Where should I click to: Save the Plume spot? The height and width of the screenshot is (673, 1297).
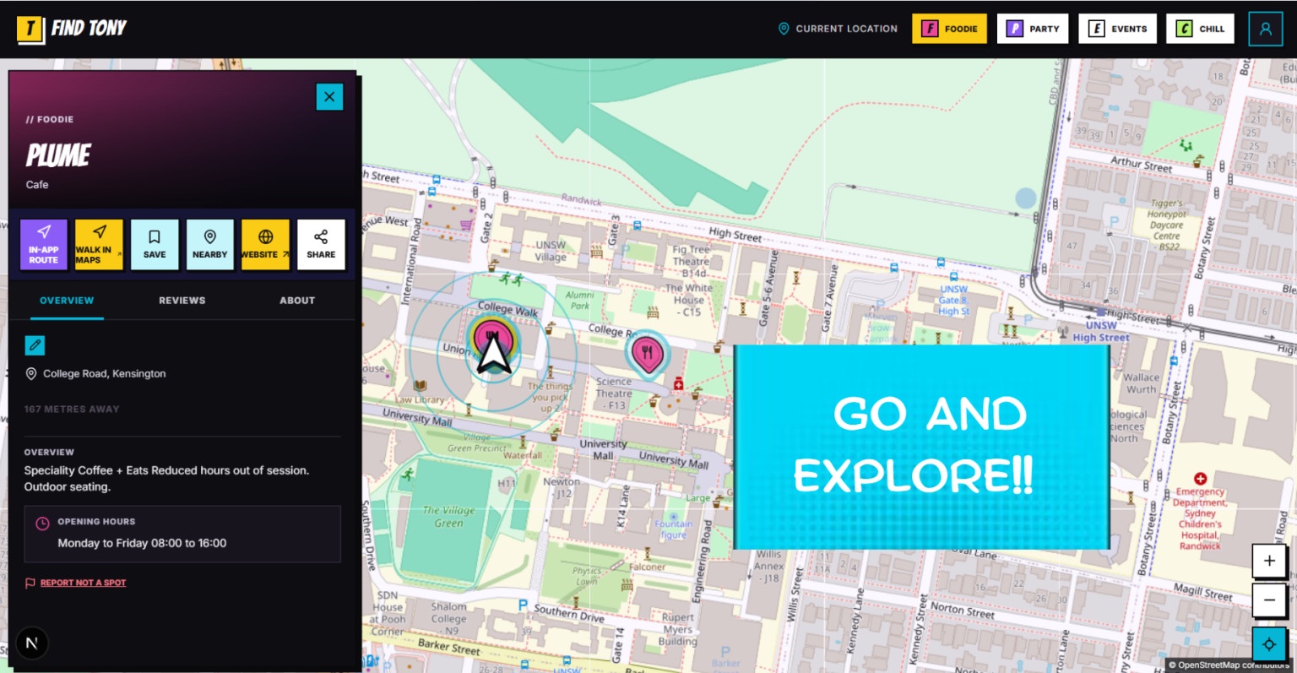point(155,244)
